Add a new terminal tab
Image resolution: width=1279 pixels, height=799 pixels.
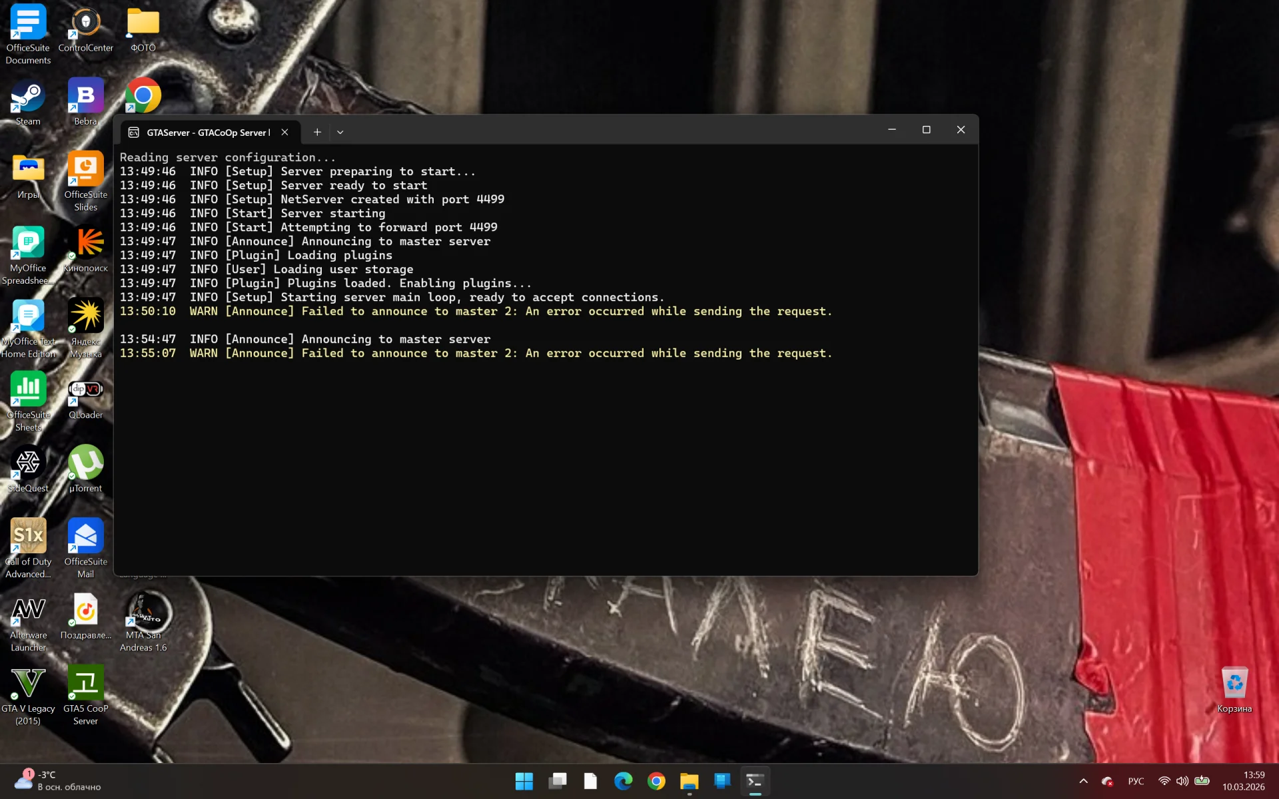click(x=317, y=133)
